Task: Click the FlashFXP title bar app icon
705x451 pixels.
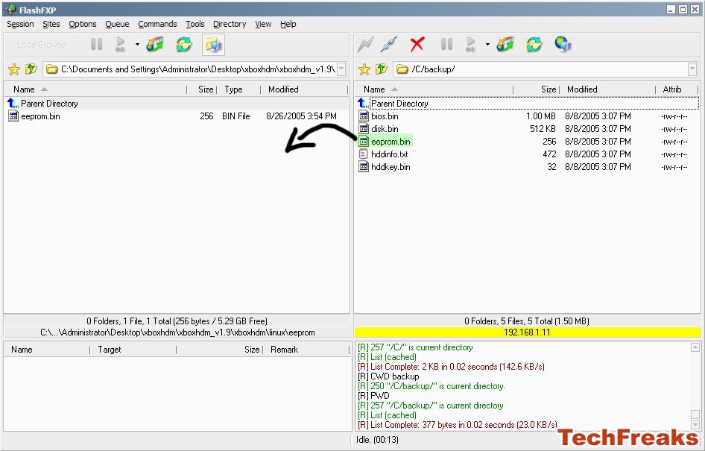Action: tap(10, 10)
